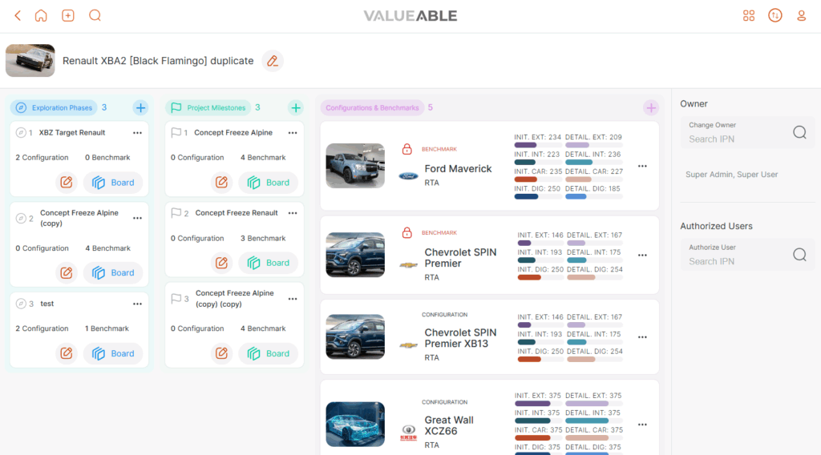Open the Great Wall XCZ66 thumbnail
The height and width of the screenshot is (455, 821).
pos(355,424)
